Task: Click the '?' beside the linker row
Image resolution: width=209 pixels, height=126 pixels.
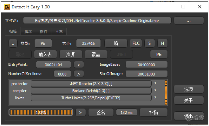Action: 155,98
